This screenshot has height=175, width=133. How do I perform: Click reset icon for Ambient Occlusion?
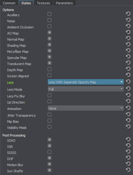coord(128,26)
